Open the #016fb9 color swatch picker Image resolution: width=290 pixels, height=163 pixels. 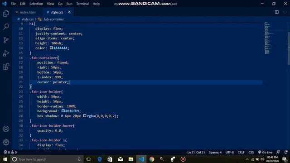(x=63, y=111)
